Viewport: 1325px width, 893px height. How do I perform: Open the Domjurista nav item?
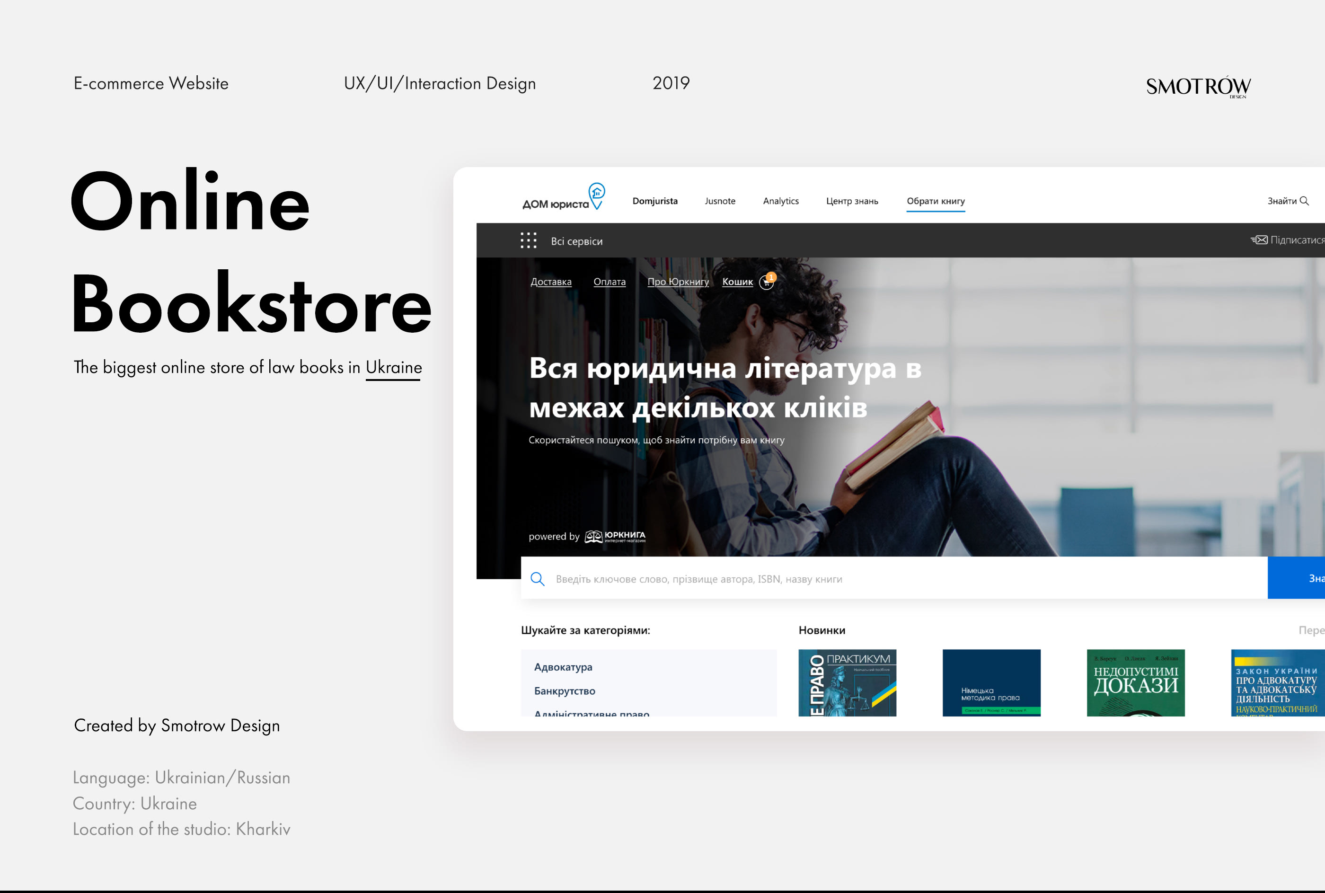coord(655,201)
